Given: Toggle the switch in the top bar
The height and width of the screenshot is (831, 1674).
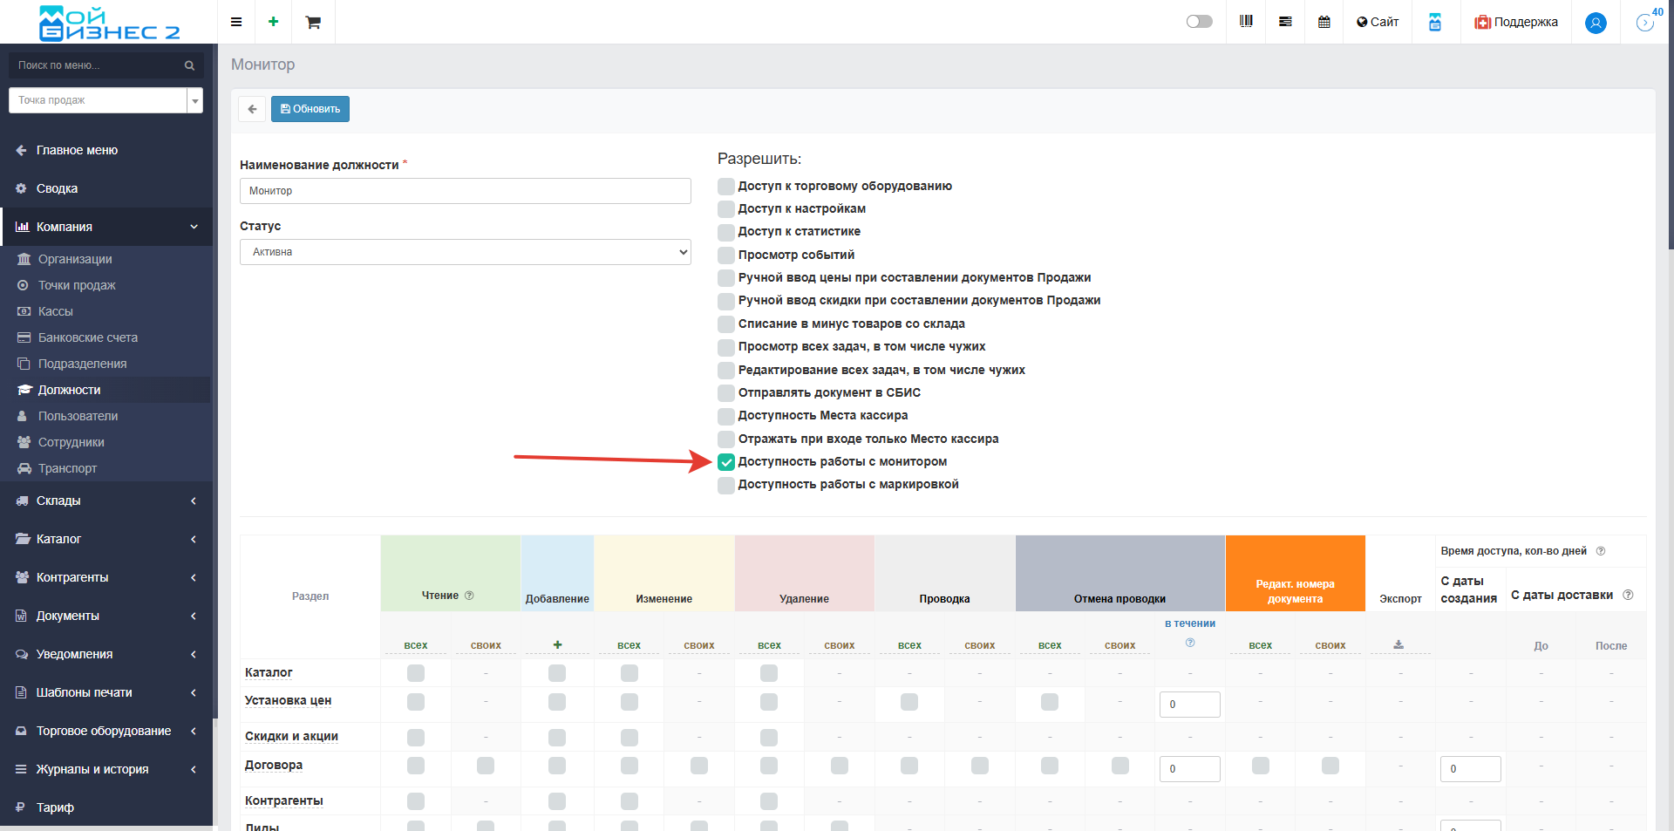Looking at the screenshot, I should pos(1199,22).
